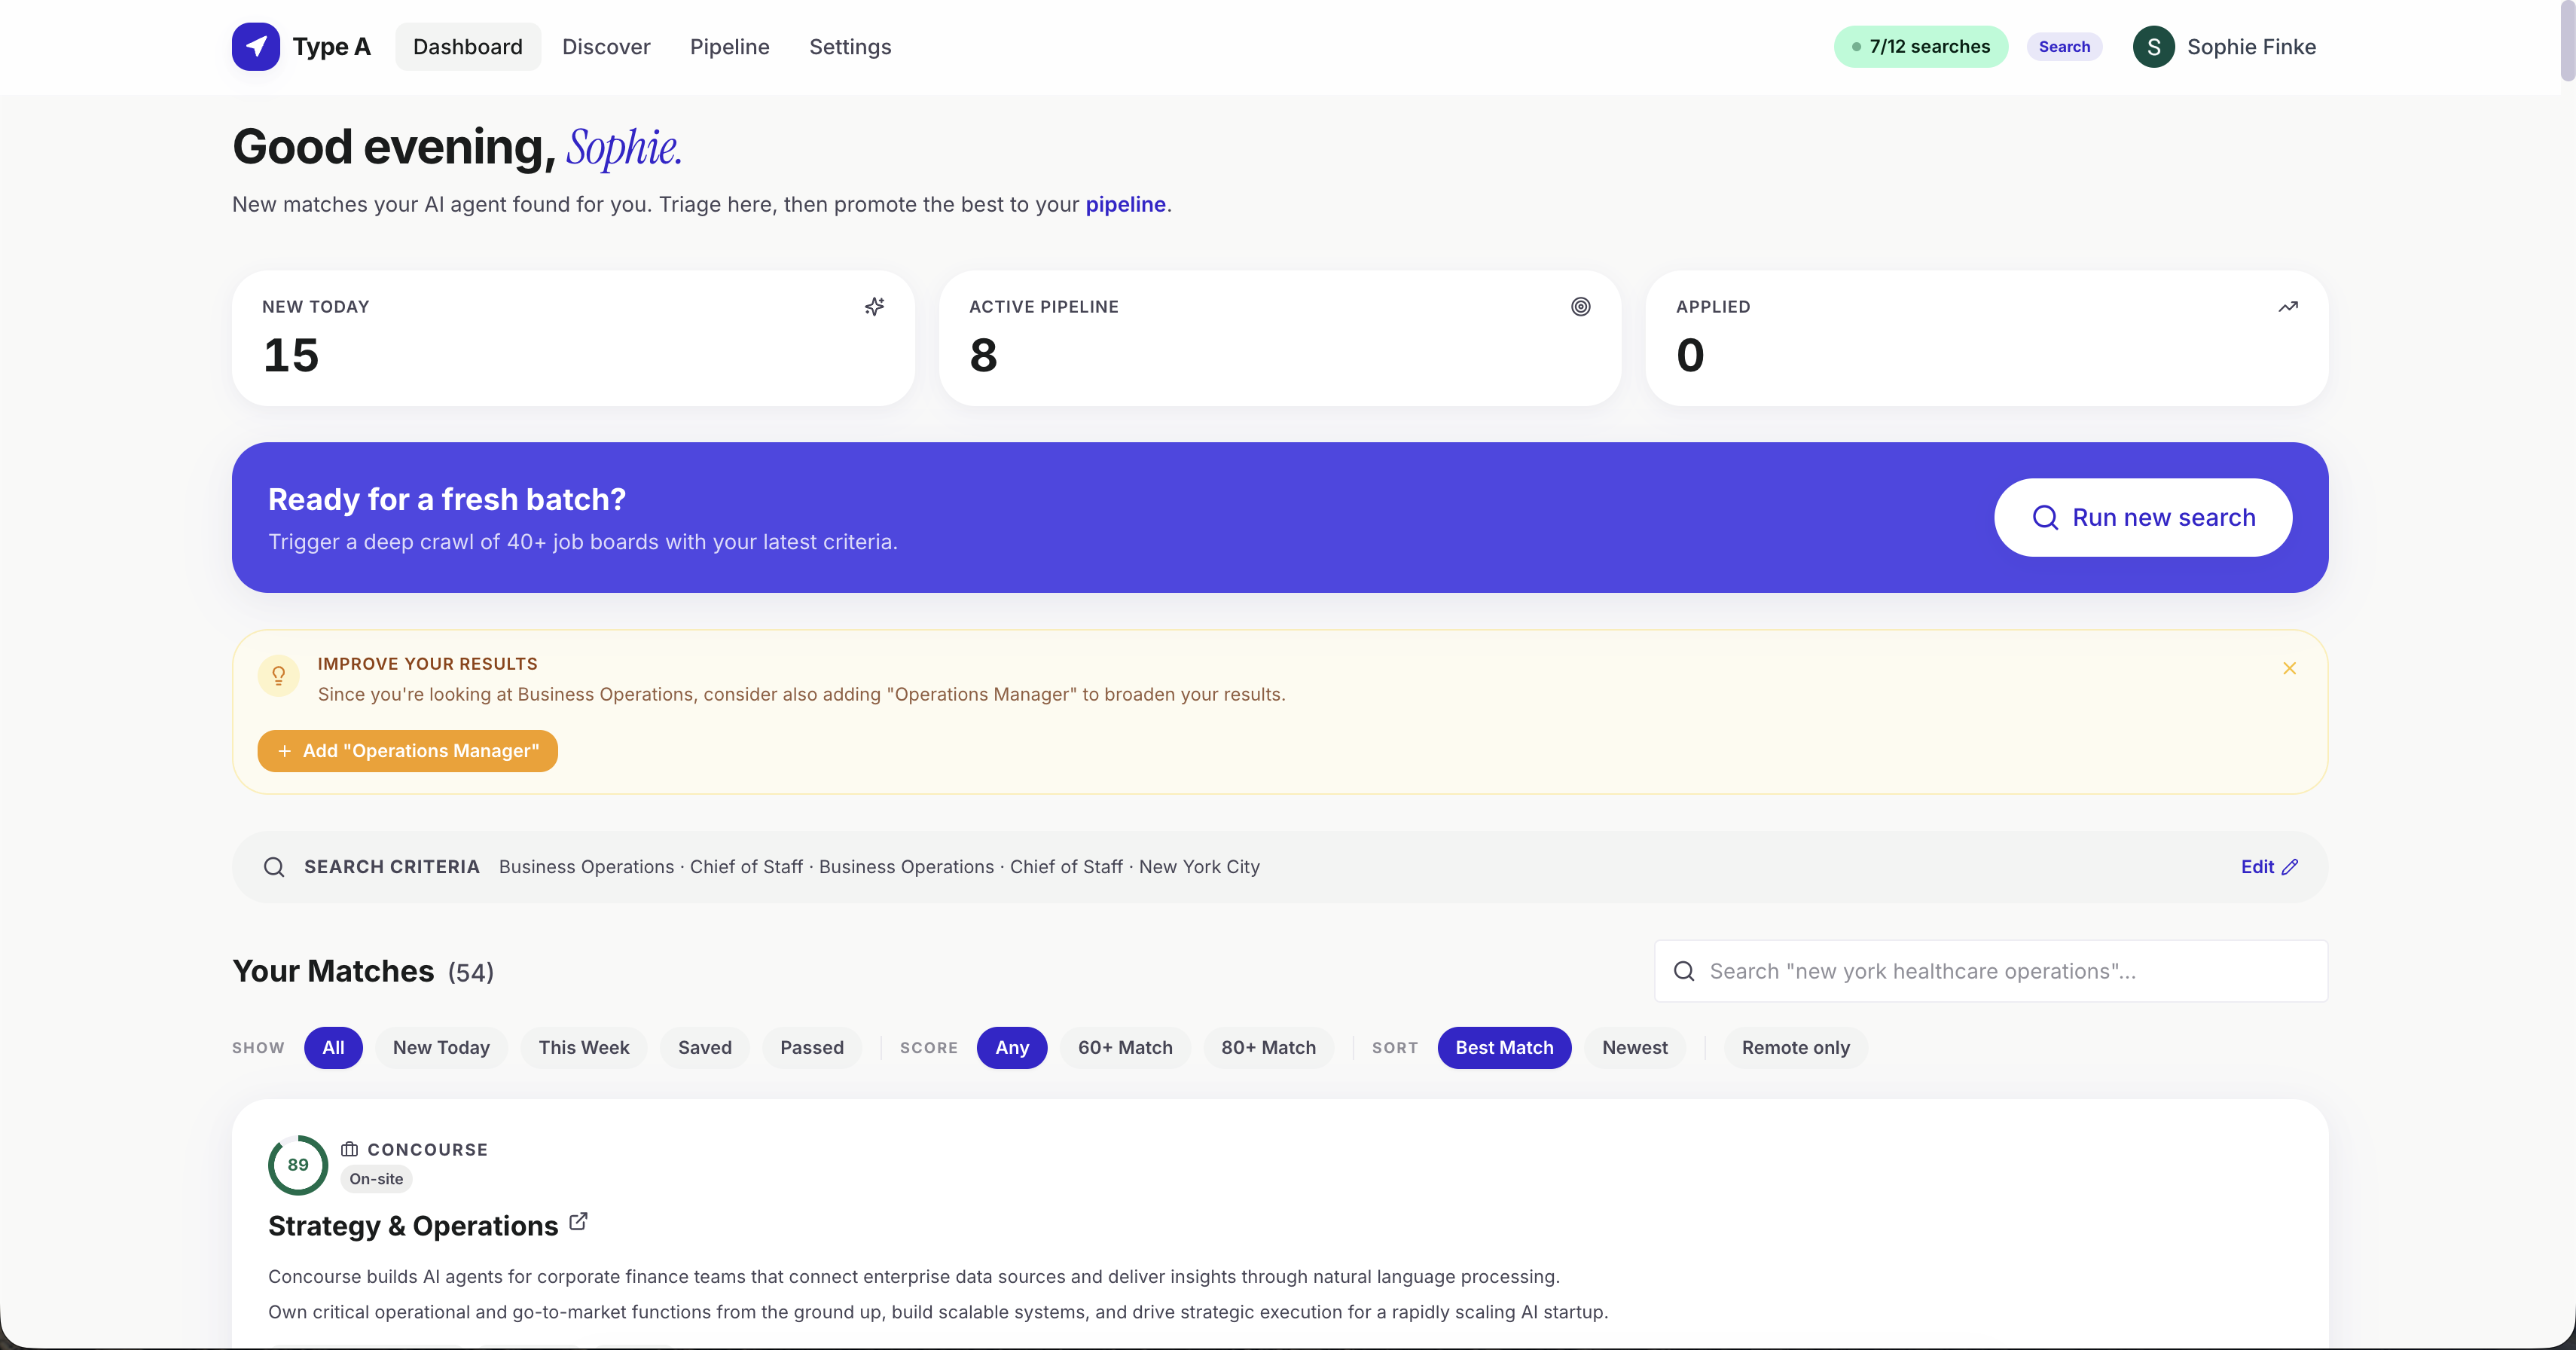2576x1350 pixels.
Task: Open the Dashboard tab
Action: (468, 47)
